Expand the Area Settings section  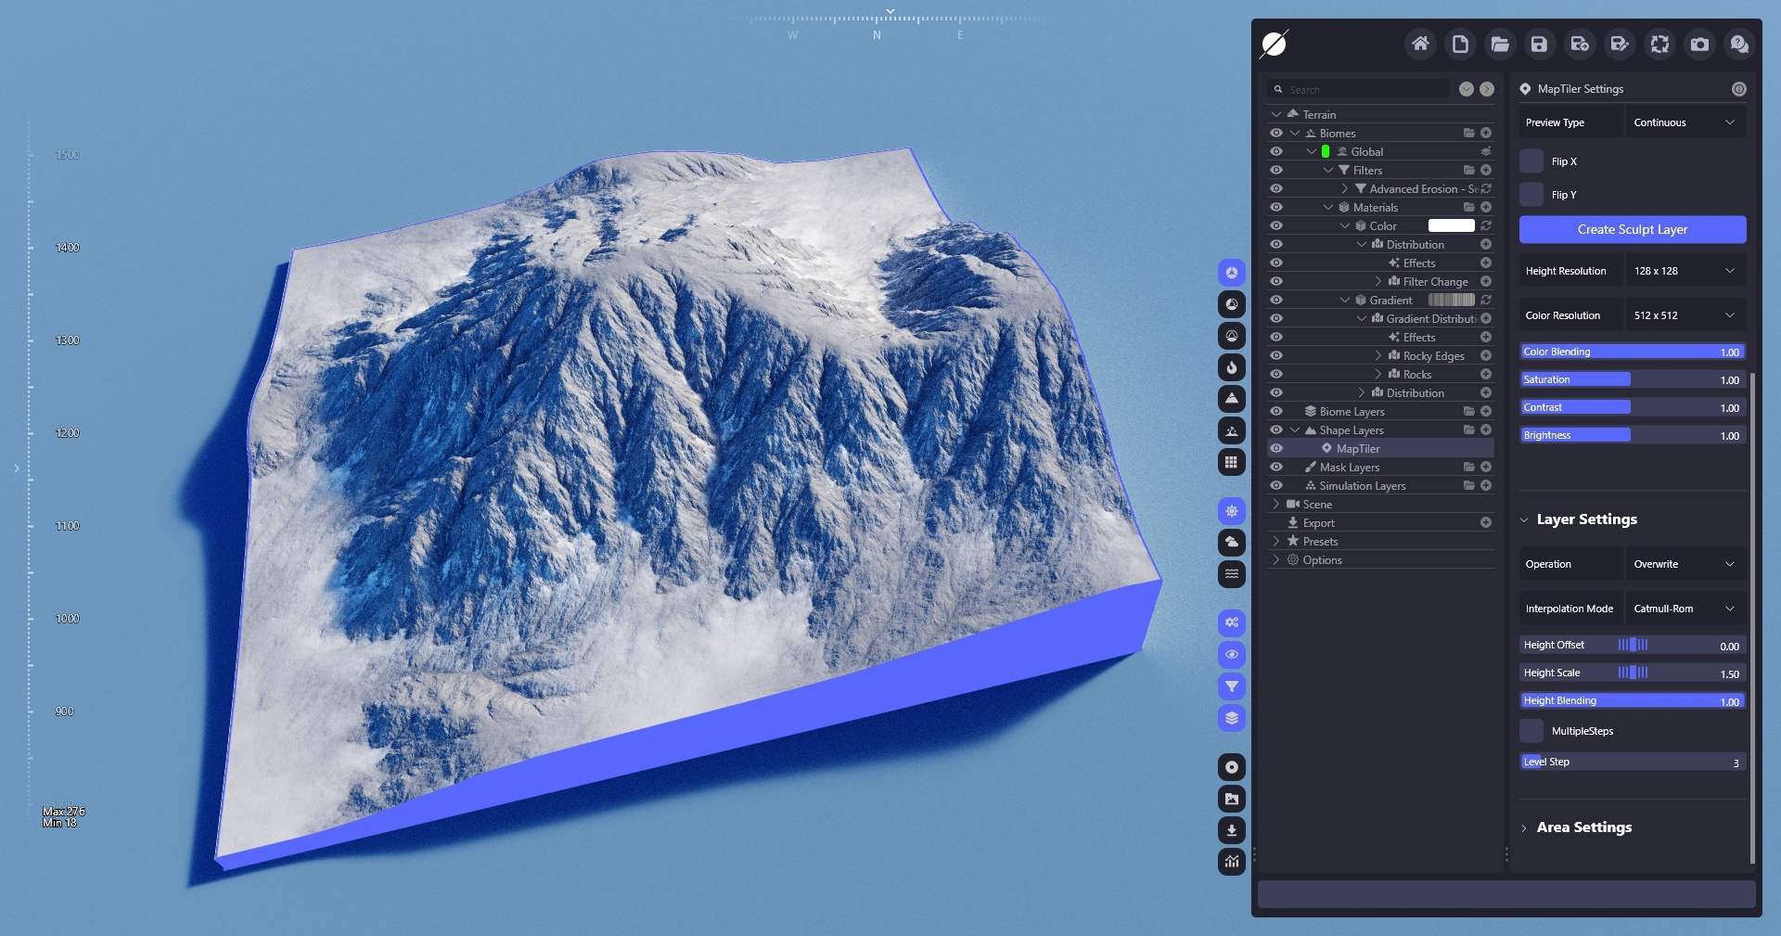[x=1583, y=827]
